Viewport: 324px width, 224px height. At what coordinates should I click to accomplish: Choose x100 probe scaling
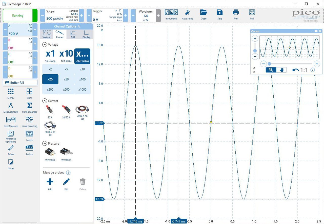click(82, 79)
